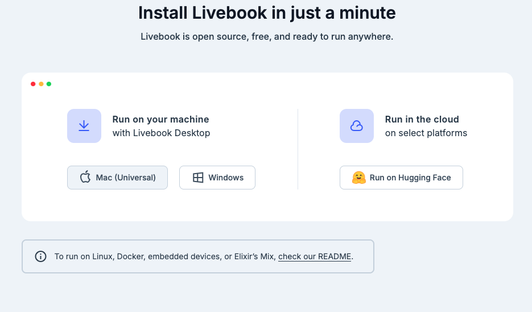The height and width of the screenshot is (312, 532).
Task: Click the info circle icon
Action: 41,256
